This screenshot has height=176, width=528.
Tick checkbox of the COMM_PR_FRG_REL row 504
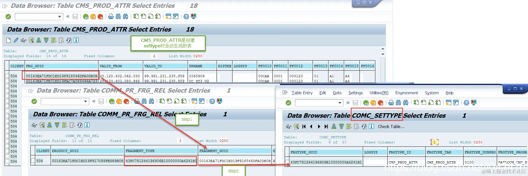33,161
